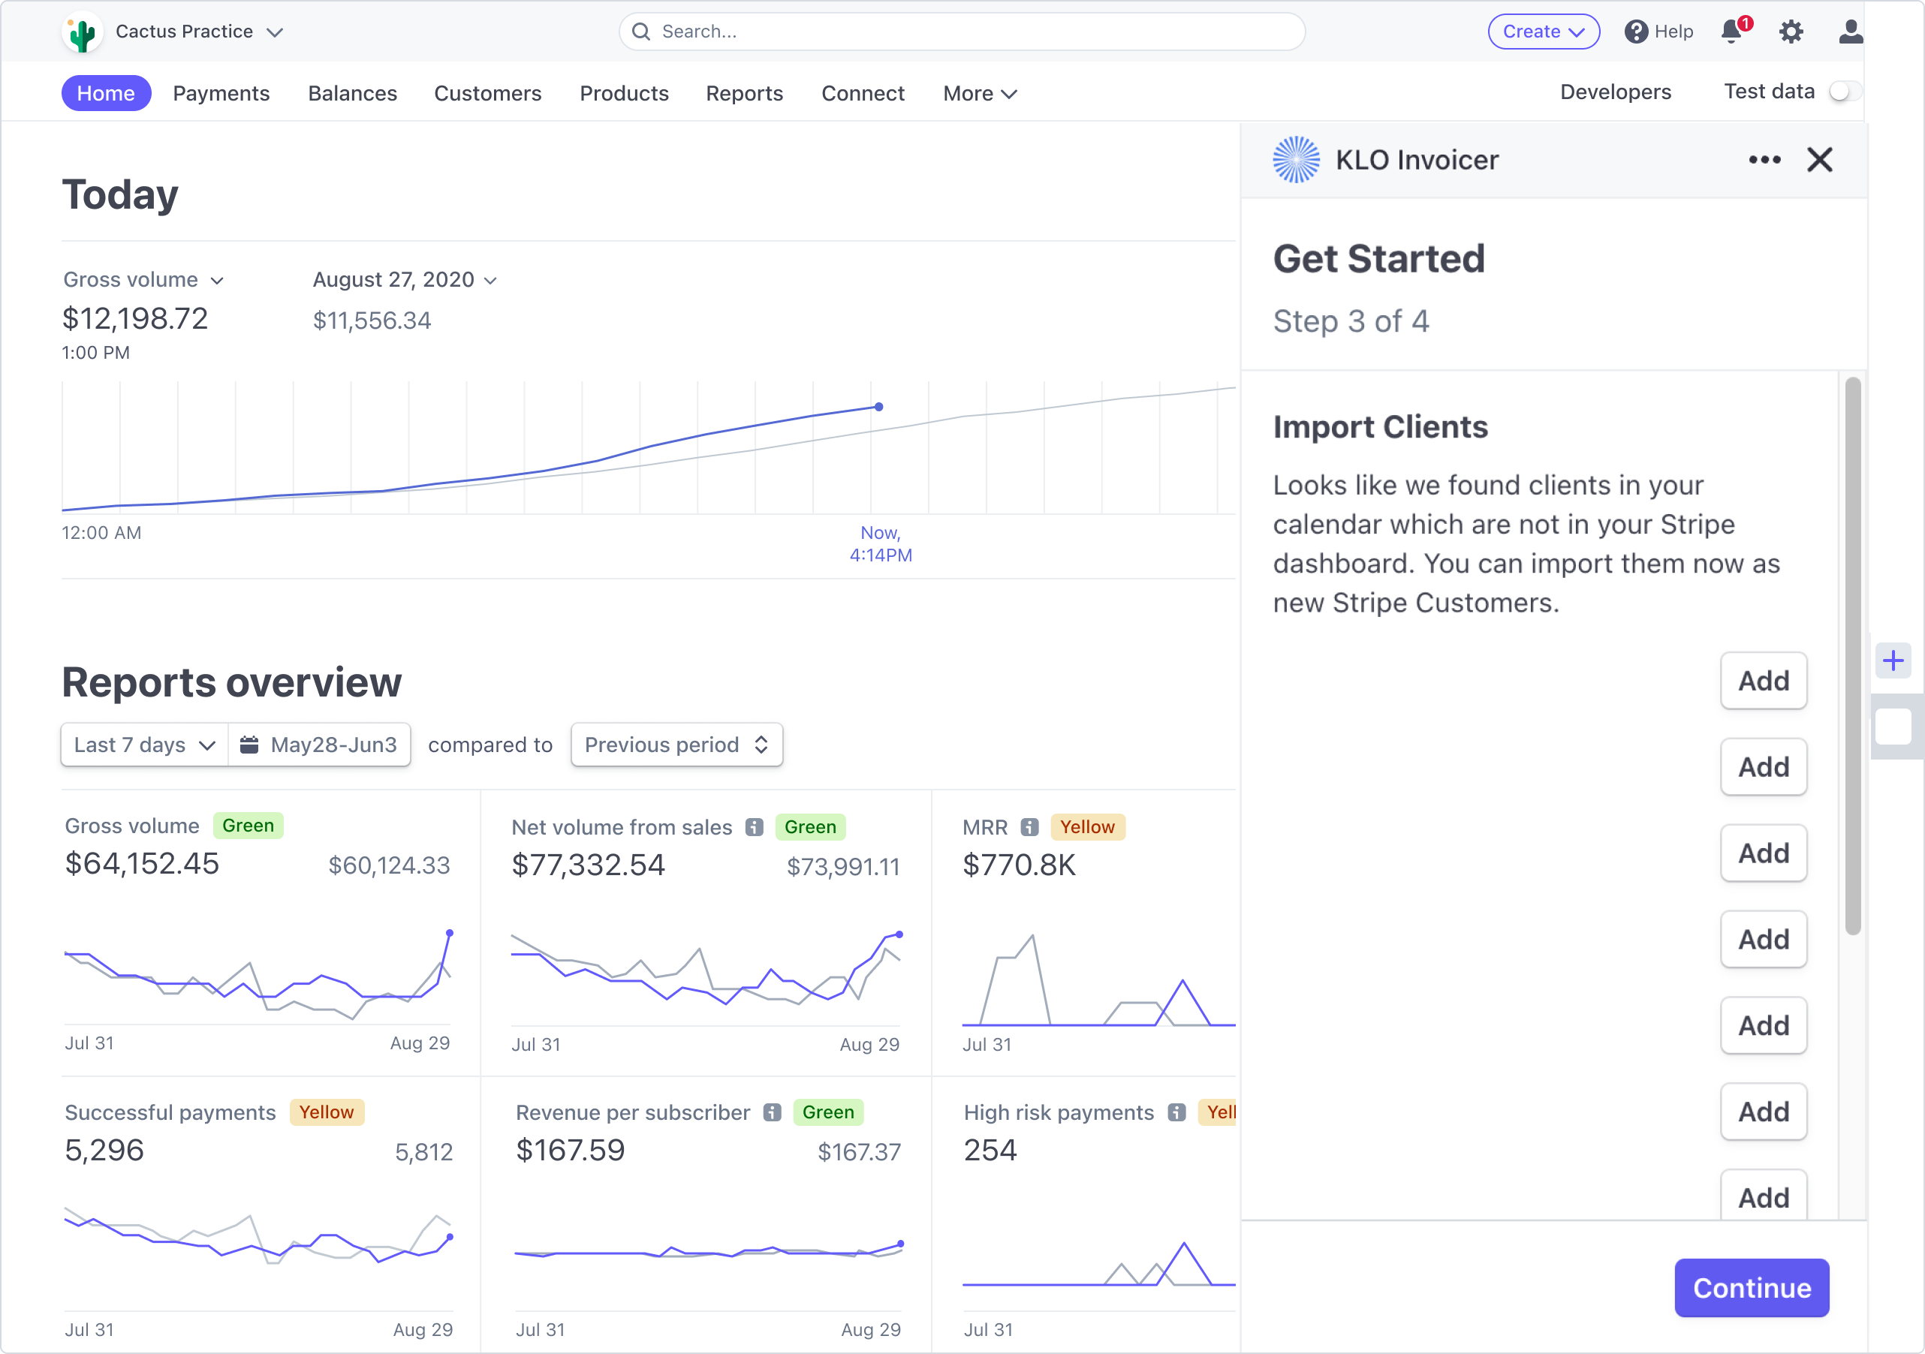Open the Last 7 days dropdown
Screen dimensions: 1925x1354
[x=144, y=745]
